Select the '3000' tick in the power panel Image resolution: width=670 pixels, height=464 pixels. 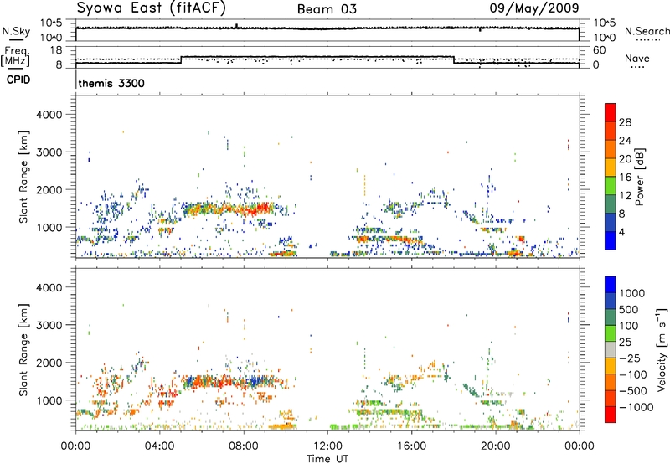click(x=49, y=152)
